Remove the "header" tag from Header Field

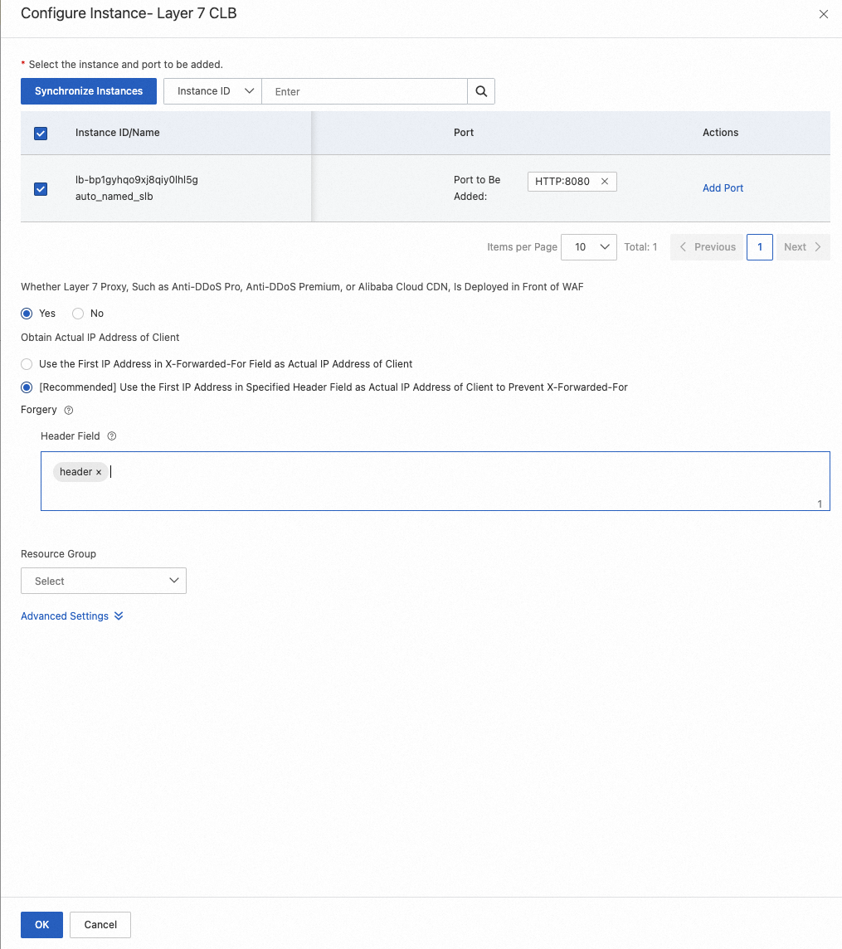point(99,471)
